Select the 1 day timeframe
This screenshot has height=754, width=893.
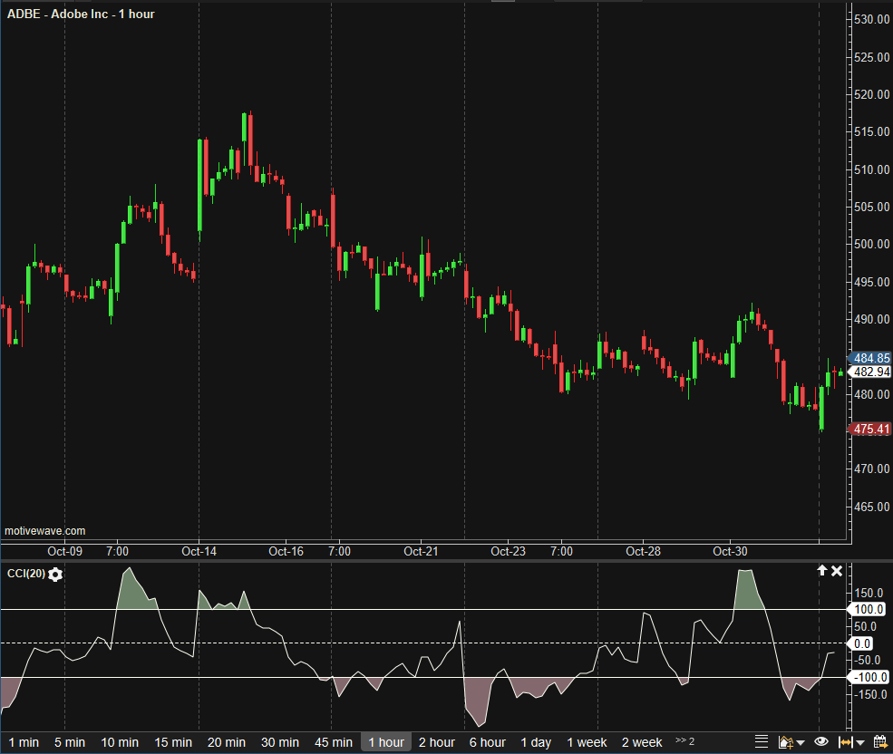[536, 742]
